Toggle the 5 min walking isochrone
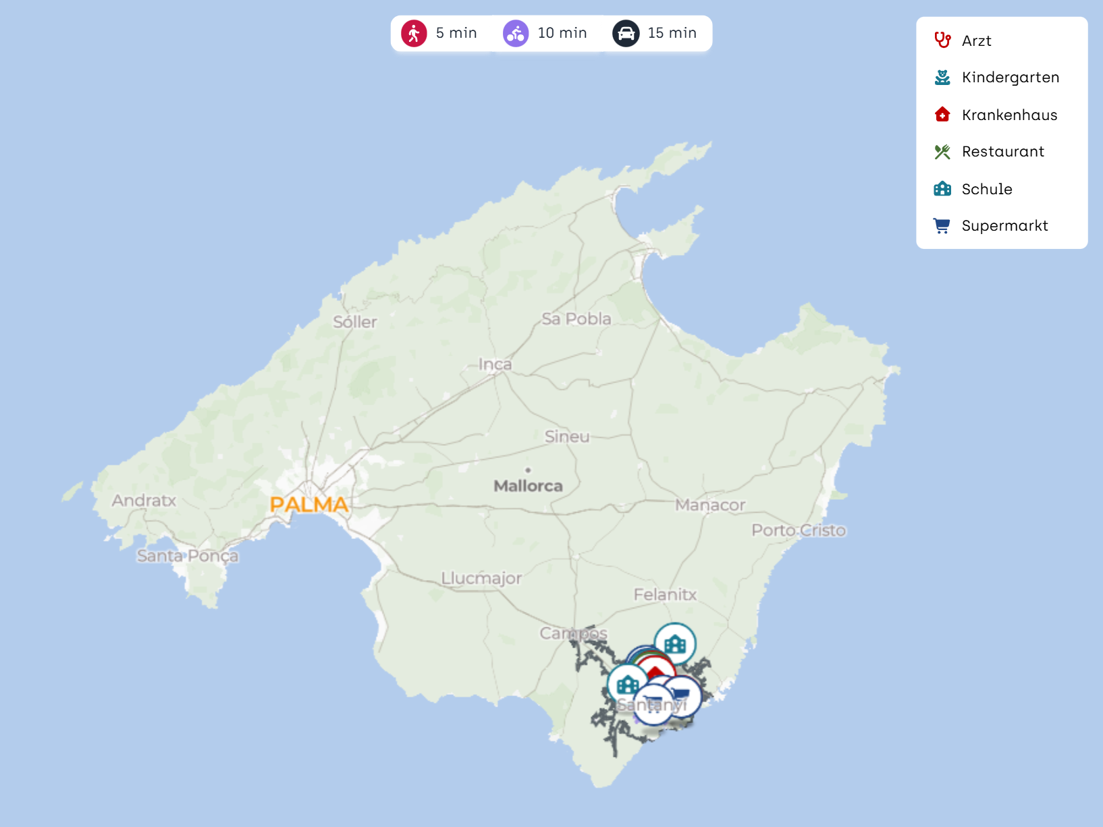This screenshot has height=827, width=1103. 439,33
